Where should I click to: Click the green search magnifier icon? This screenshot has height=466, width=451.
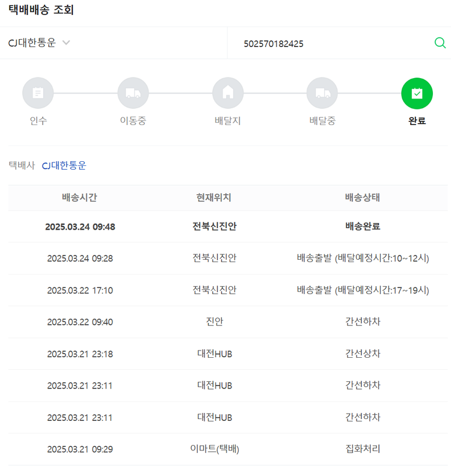pyautogui.click(x=440, y=43)
